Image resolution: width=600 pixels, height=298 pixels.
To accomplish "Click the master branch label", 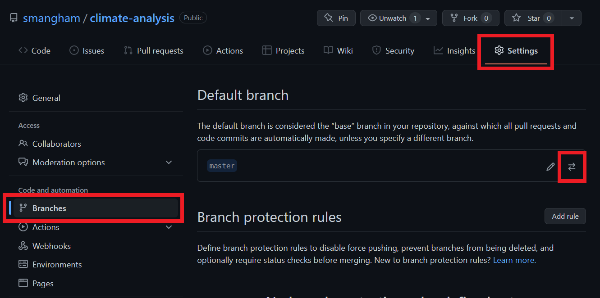I will pyautogui.click(x=222, y=165).
